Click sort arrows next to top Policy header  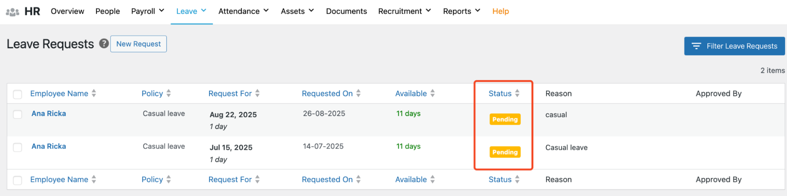click(169, 93)
